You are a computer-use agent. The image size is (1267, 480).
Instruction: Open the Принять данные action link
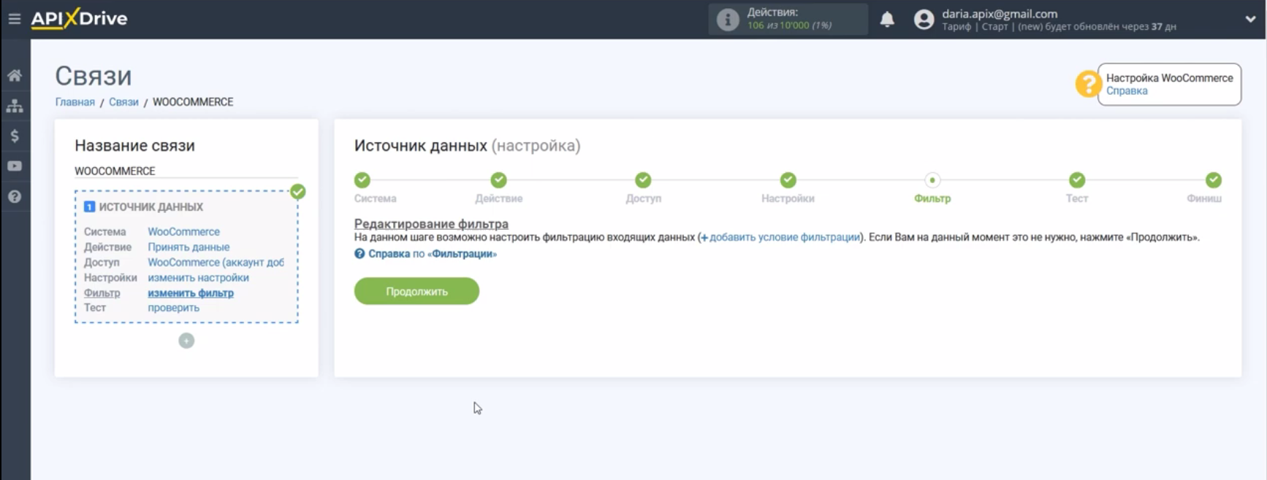pyautogui.click(x=189, y=247)
